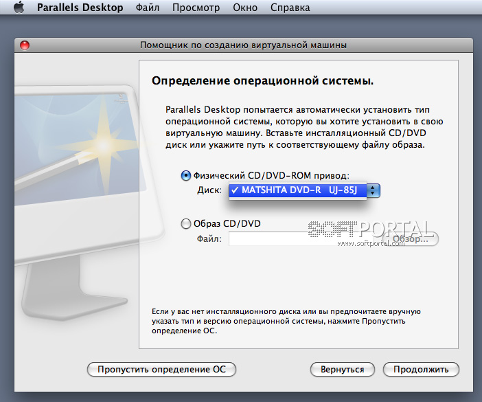This screenshot has height=402, width=482.
Task: Click Пропустить определение ОС button
Action: pos(161,369)
